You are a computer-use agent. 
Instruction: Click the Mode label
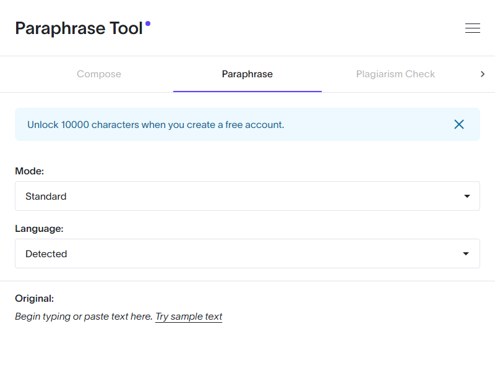(30, 171)
